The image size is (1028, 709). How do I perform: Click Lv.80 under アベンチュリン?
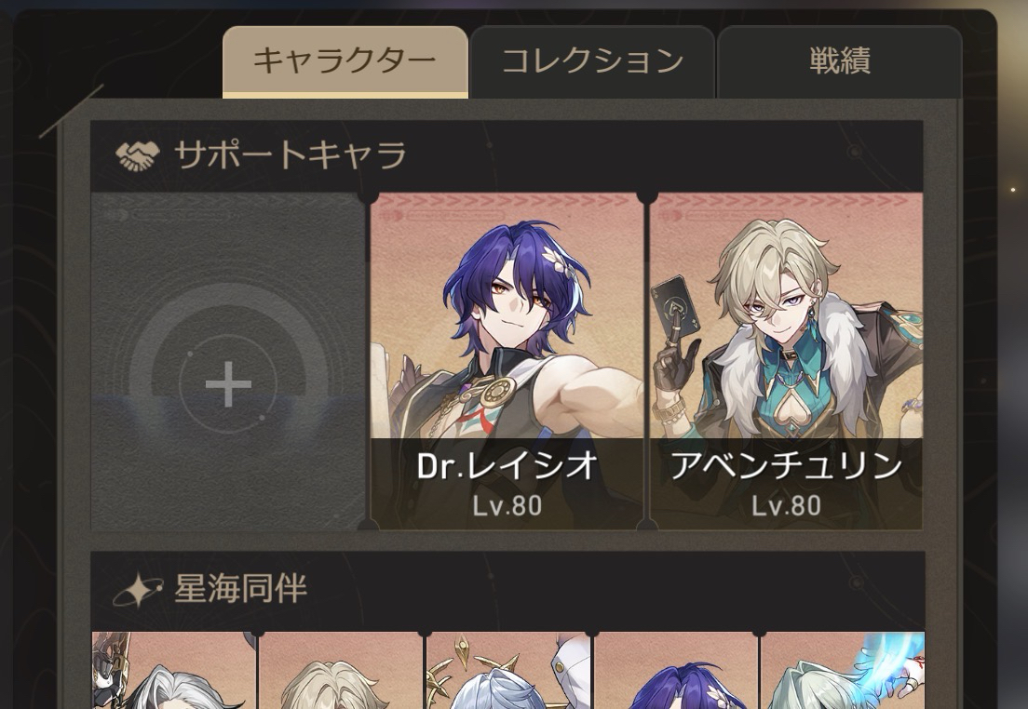coord(785,506)
